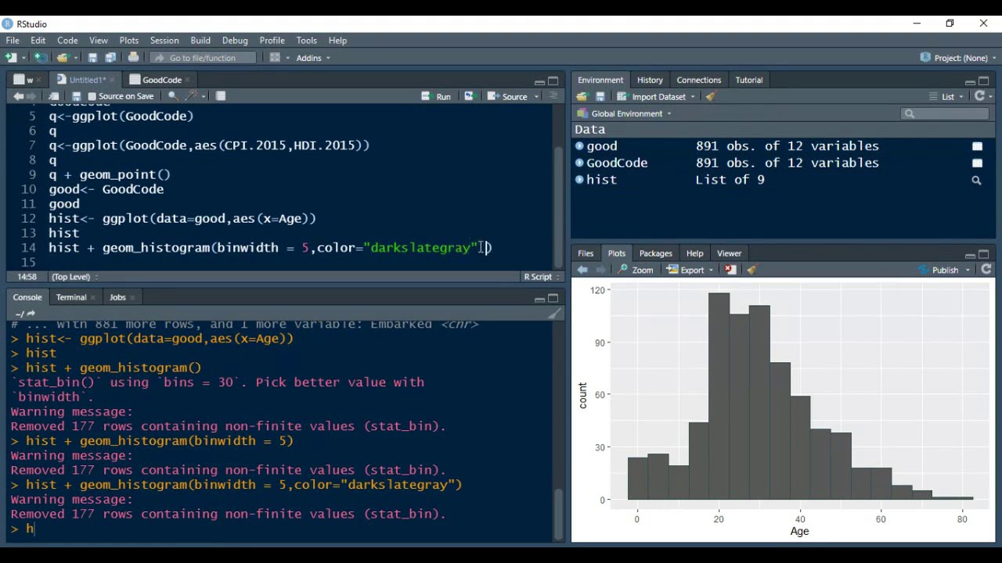1002x563 pixels.
Task: Save all open documents icon
Action: tap(110, 58)
